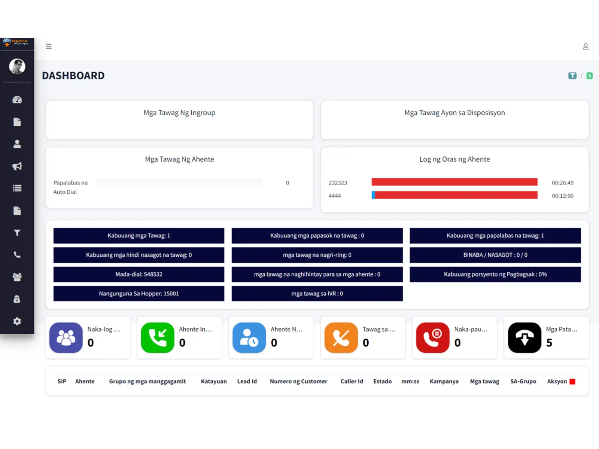Click Mga Tawag Ayon sa Disposisyon title
Screen dimensions: 599x449
(454, 113)
